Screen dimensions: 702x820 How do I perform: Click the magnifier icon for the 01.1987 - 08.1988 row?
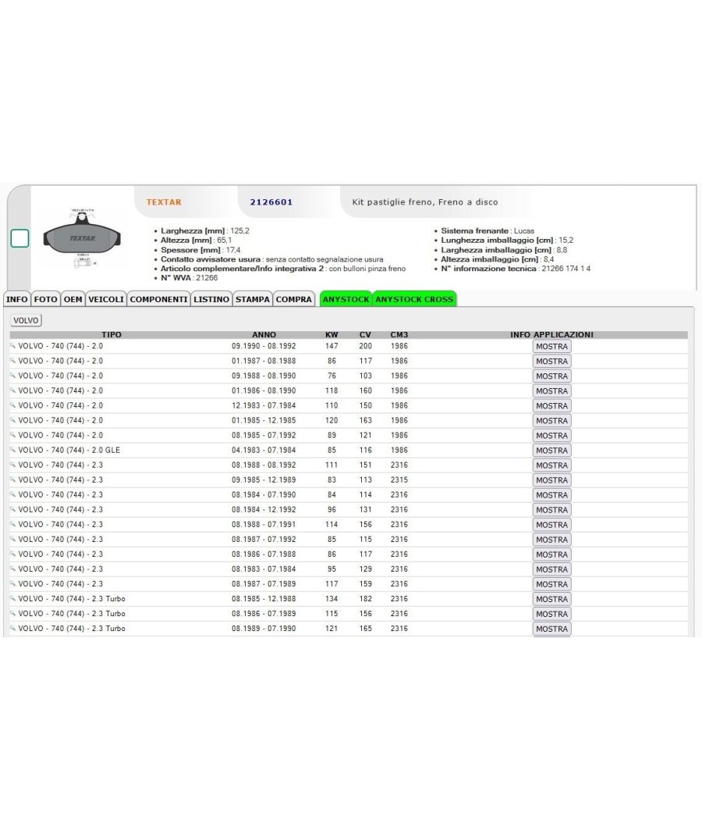click(12, 360)
